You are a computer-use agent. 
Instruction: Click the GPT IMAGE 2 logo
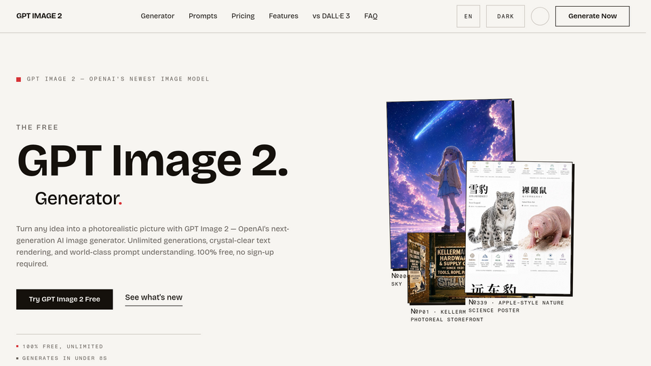click(39, 16)
